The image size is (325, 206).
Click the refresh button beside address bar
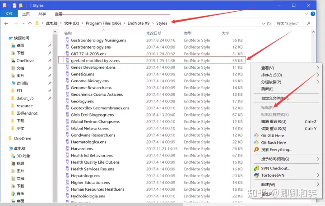click(269, 23)
